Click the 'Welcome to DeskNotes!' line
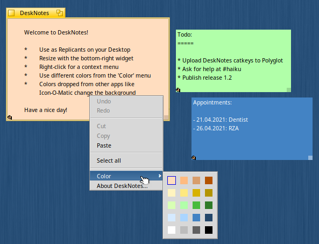This screenshot has width=319, height=244. [x=56, y=32]
